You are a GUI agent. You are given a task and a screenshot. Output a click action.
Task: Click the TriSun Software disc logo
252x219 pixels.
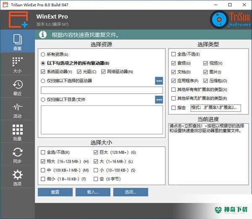click(x=219, y=20)
